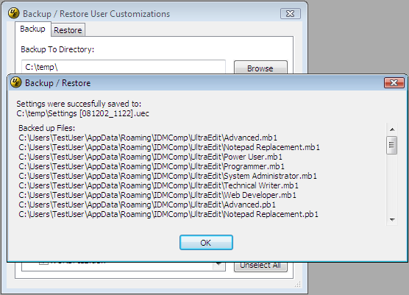Select the Advanced.mb1 file path line
This screenshot has width=409, height=295.
[148, 138]
